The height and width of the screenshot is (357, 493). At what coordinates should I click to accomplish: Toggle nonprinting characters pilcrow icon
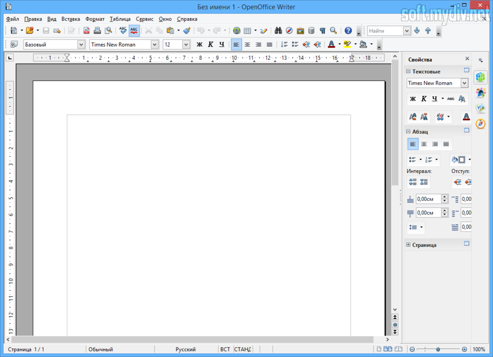click(322, 31)
